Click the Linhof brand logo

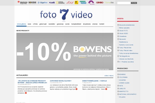click(x=70, y=3)
